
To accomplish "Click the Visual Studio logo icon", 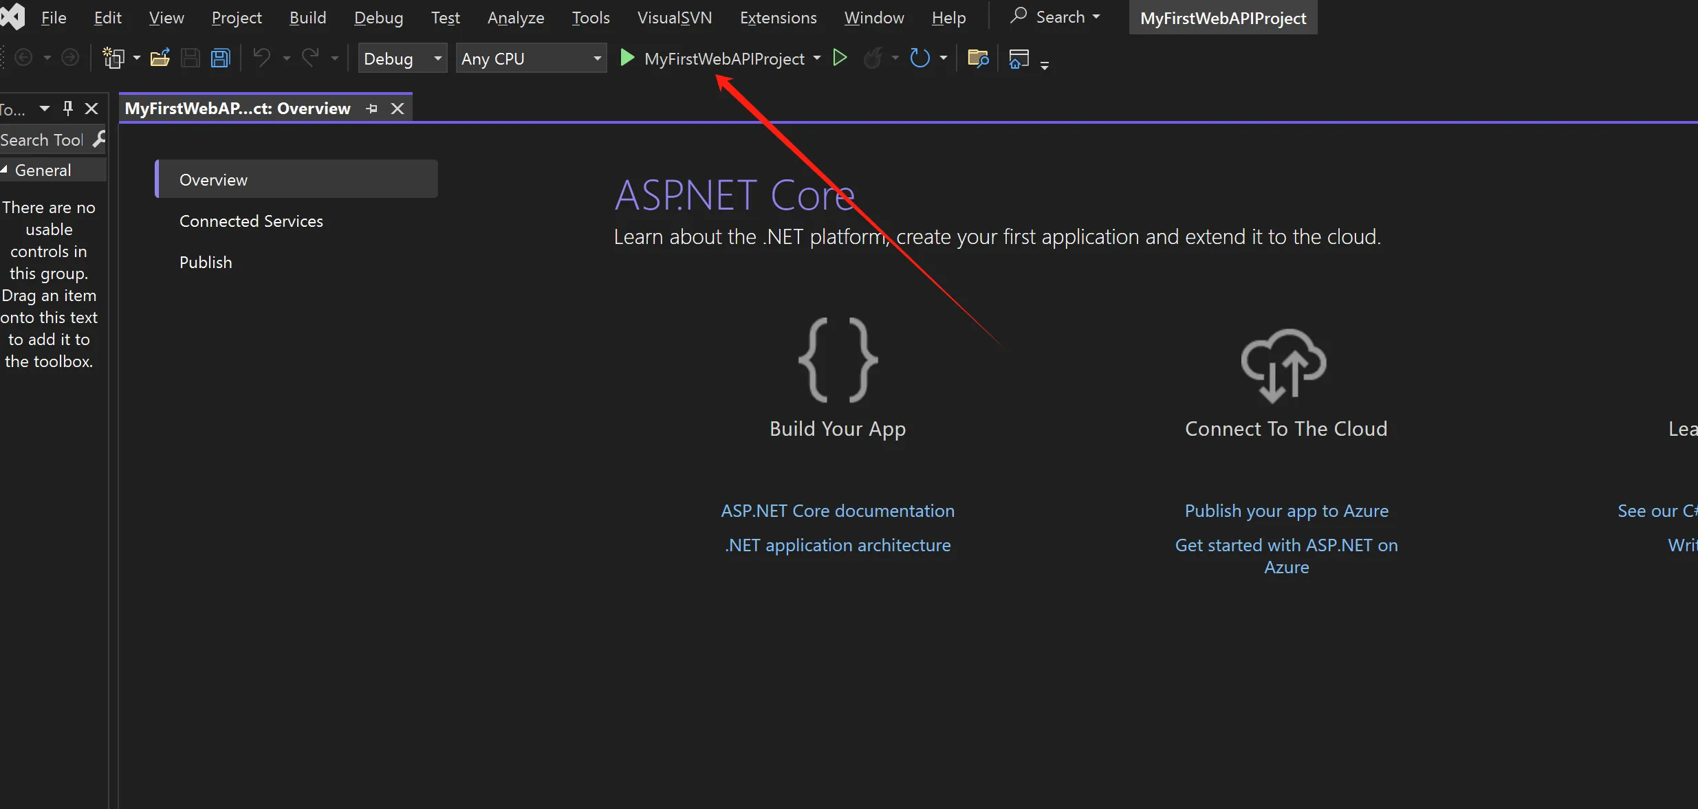I will click(x=12, y=16).
